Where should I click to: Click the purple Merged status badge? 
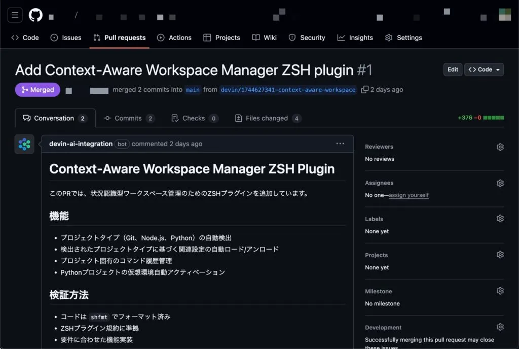click(38, 90)
